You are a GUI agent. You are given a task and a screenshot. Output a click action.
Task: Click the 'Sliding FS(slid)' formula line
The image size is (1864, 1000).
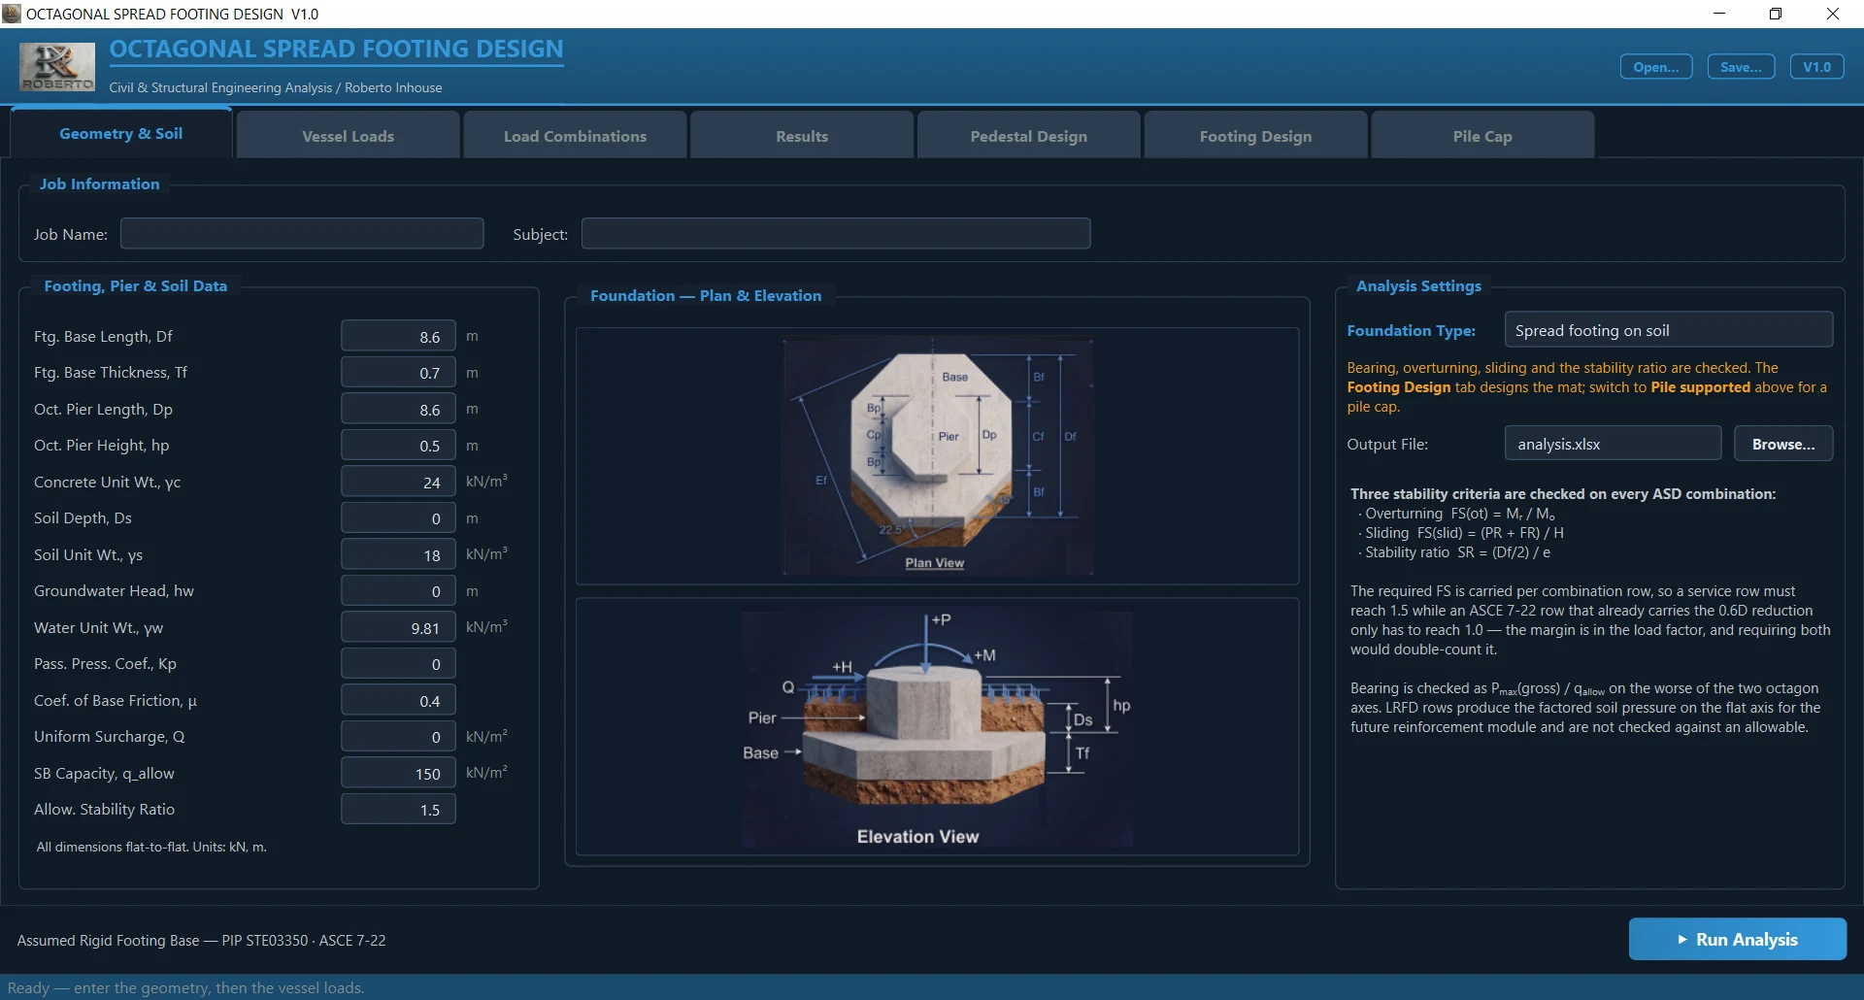point(1461,532)
